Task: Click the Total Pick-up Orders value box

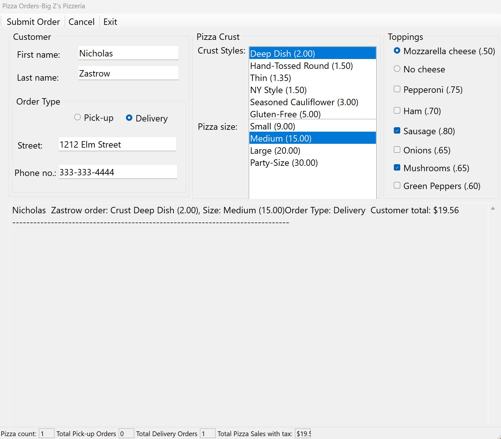Action: tap(126, 434)
